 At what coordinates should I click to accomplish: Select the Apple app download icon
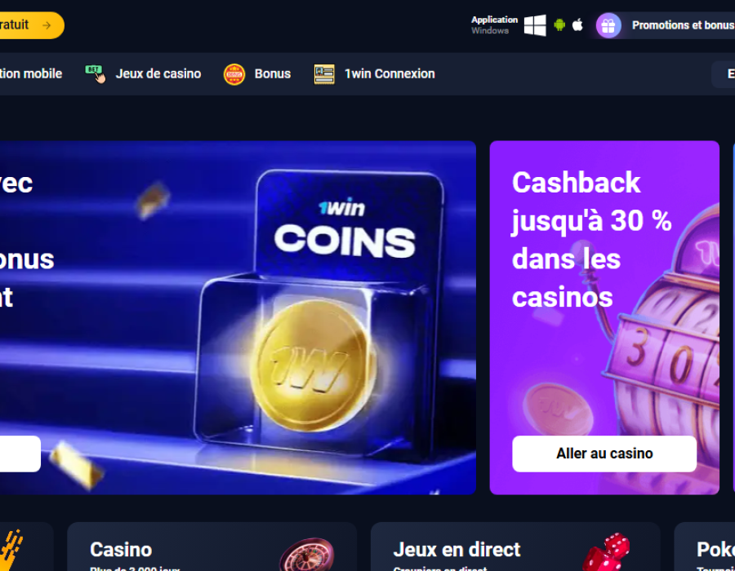pyautogui.click(x=577, y=24)
